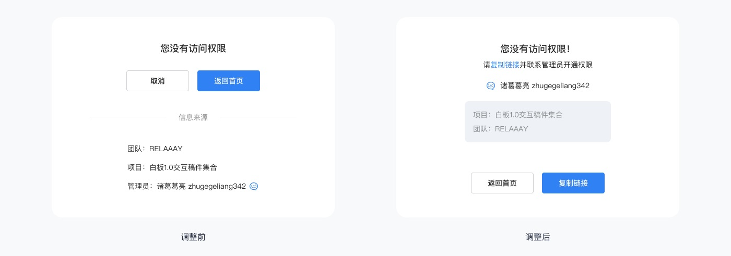Click chat bubble icon left of 诸葛葛亮 name

pyautogui.click(x=491, y=86)
